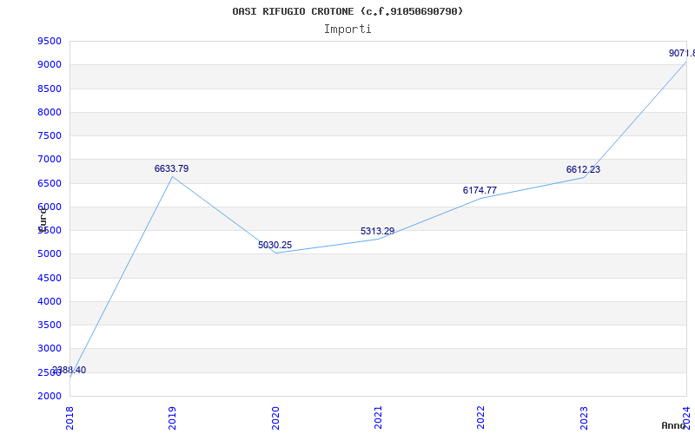695x434 pixels.
Task: Click the 2023 x-axis label
Action: pyautogui.click(x=583, y=418)
